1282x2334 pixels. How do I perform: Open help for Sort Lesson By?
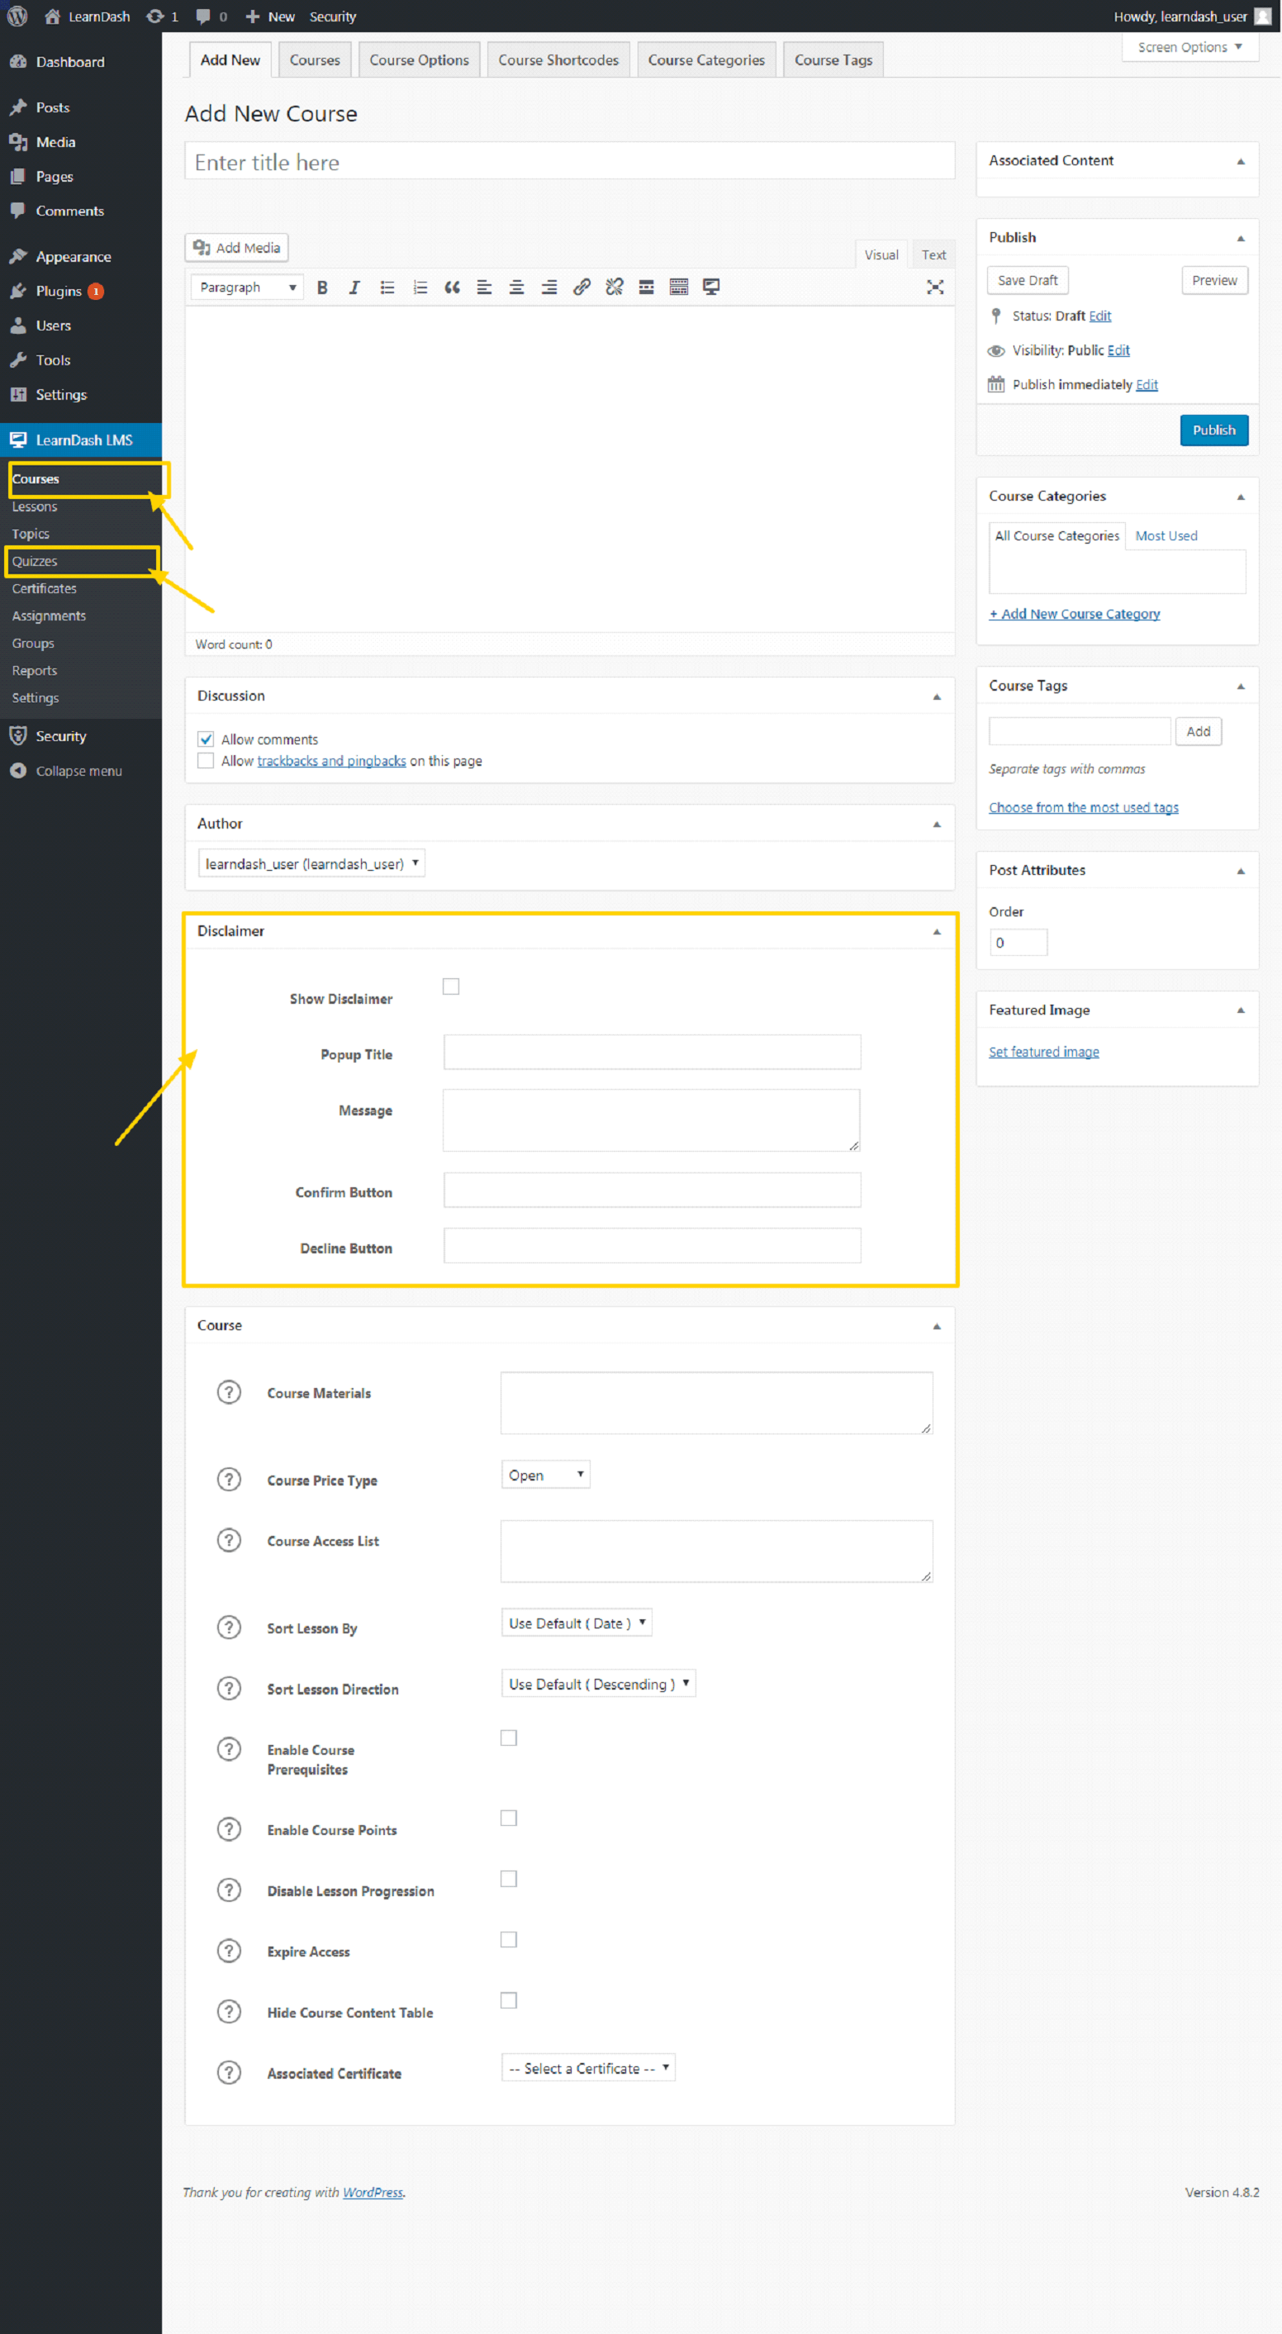(x=229, y=1627)
